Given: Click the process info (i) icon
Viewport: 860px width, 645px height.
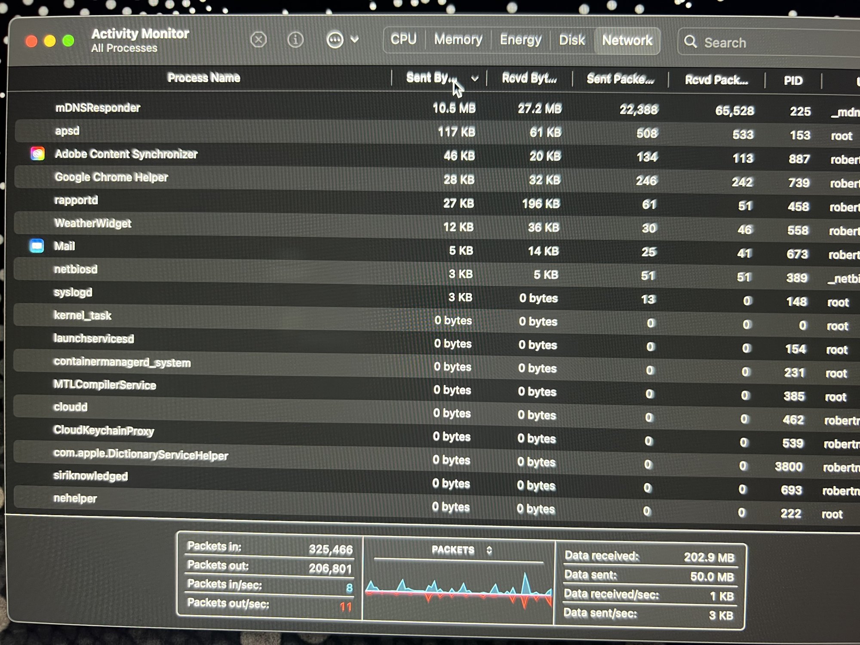Looking at the screenshot, I should [x=295, y=40].
